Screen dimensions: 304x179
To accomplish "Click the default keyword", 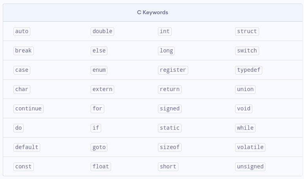I will coord(27,147).
